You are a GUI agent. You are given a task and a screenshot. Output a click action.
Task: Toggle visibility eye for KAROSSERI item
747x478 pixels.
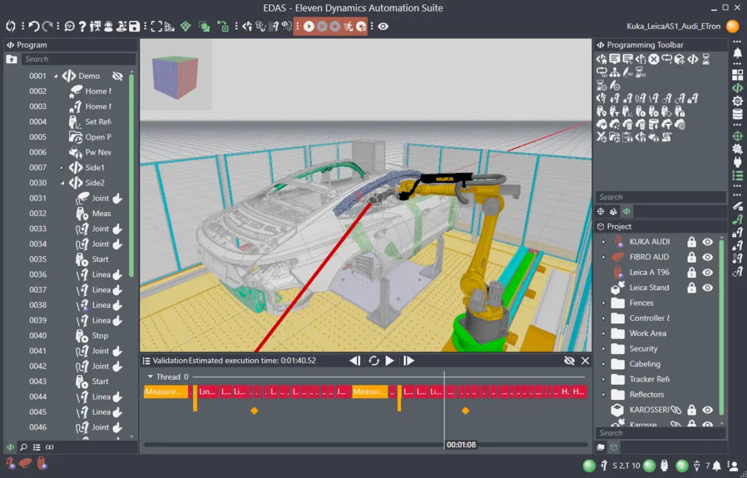coord(707,410)
